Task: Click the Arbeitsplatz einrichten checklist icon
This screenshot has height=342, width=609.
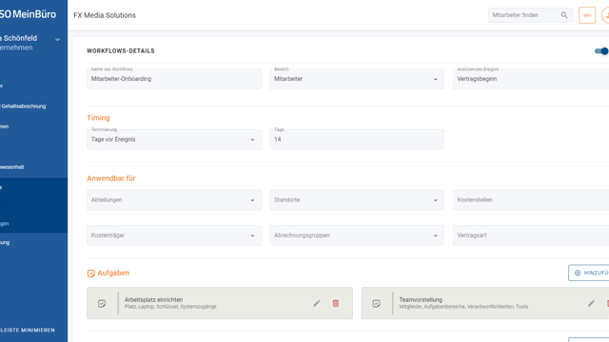Action: pos(102,303)
